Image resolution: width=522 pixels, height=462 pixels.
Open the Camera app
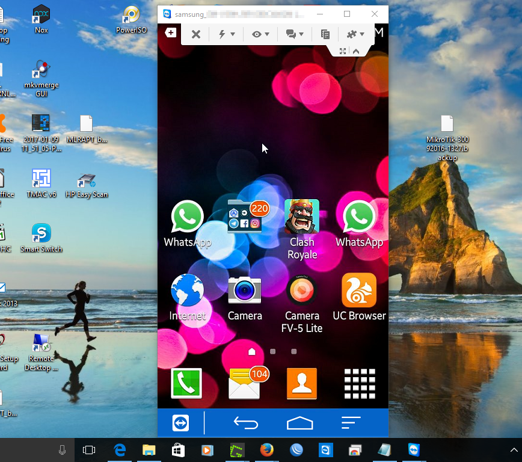[x=245, y=291]
